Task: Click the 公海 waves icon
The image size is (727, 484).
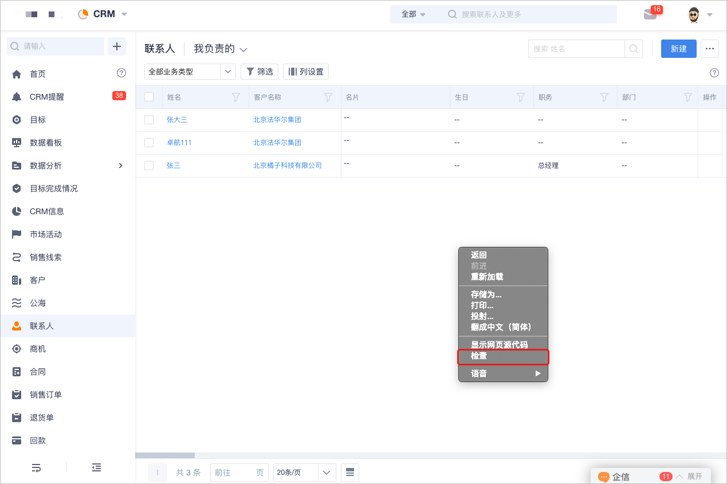Action: 17,303
